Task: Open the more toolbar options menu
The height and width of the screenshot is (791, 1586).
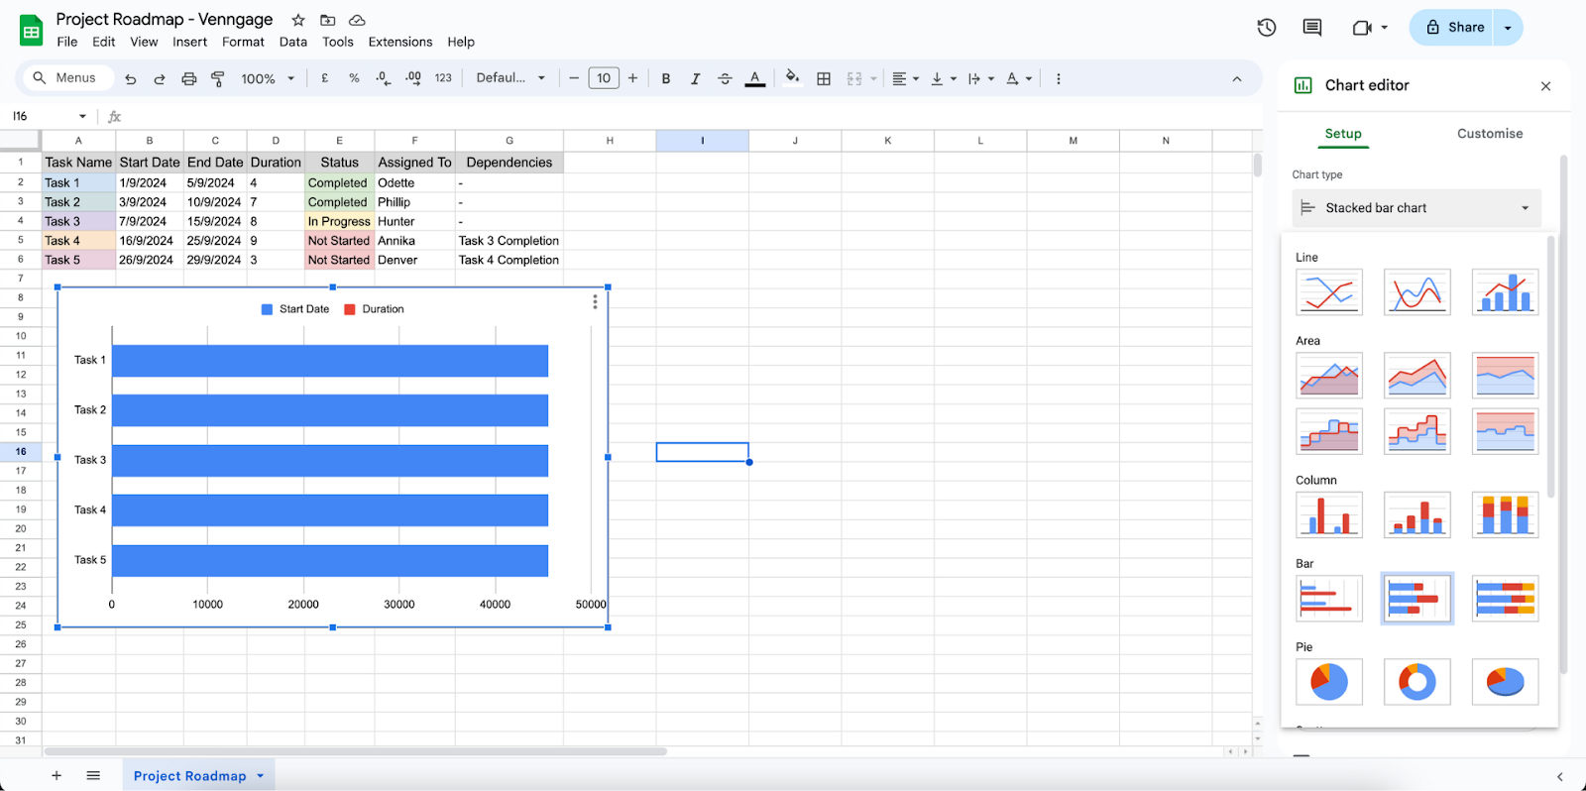Action: (x=1059, y=78)
